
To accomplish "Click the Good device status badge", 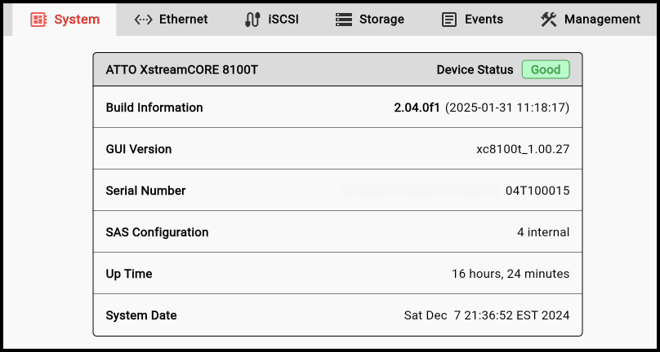I will 546,70.
